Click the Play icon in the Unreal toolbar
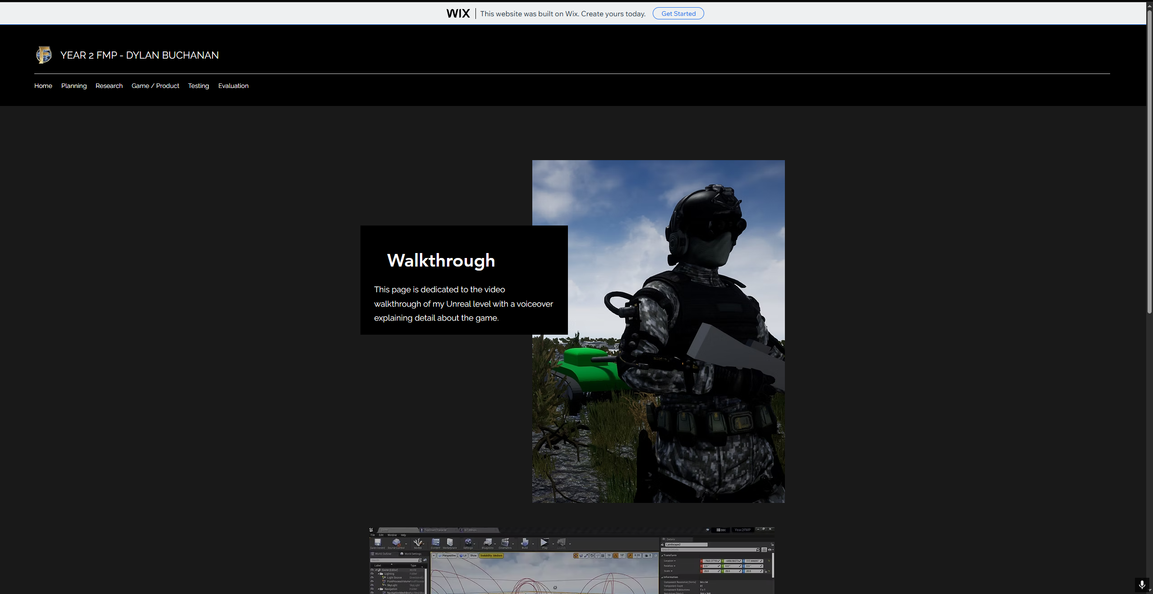Viewport: 1153px width, 594px height. point(544,543)
